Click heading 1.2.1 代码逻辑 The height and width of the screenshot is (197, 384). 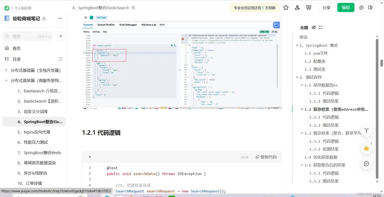pyautogui.click(x=101, y=133)
